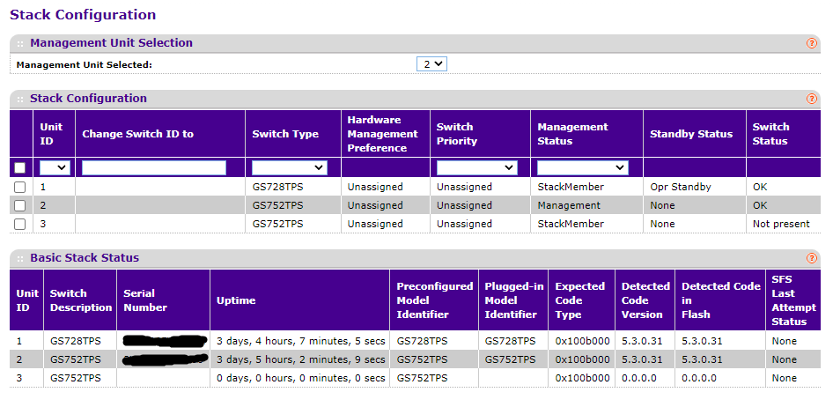This screenshot has width=833, height=407.
Task: Open the Management Unit Selected dropdown
Action: (431, 63)
